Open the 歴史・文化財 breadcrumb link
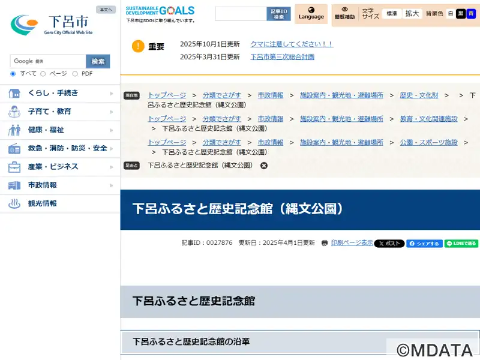 coord(419,95)
